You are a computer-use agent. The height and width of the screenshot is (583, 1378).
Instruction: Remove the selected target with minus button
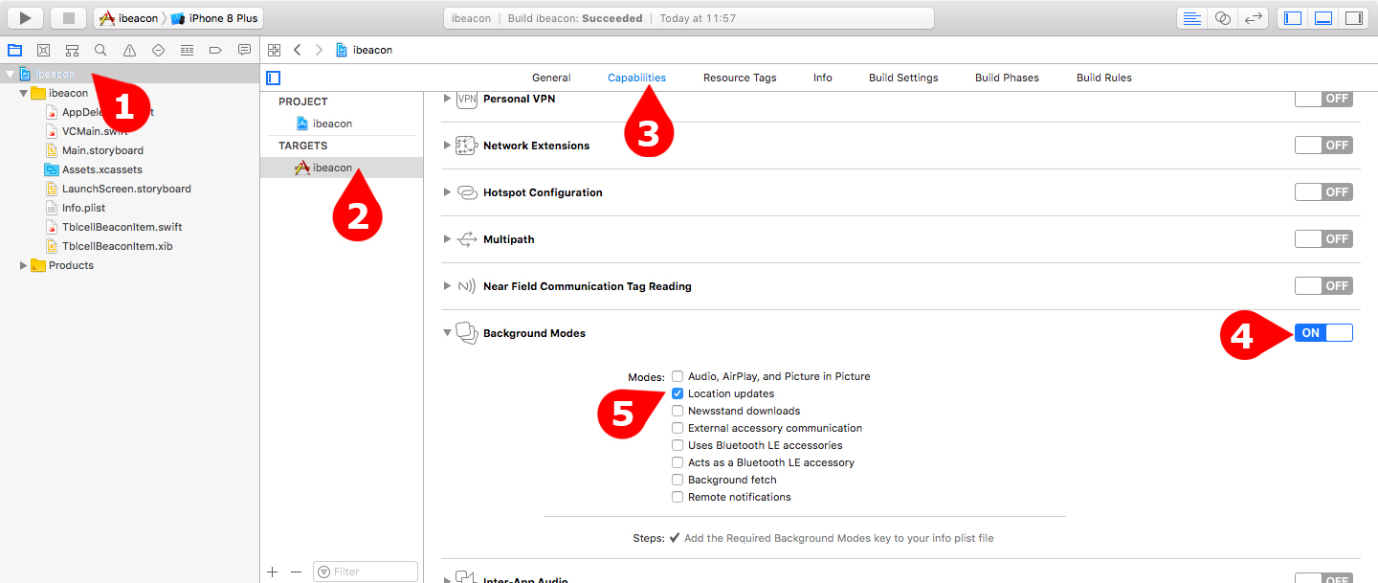point(296,572)
